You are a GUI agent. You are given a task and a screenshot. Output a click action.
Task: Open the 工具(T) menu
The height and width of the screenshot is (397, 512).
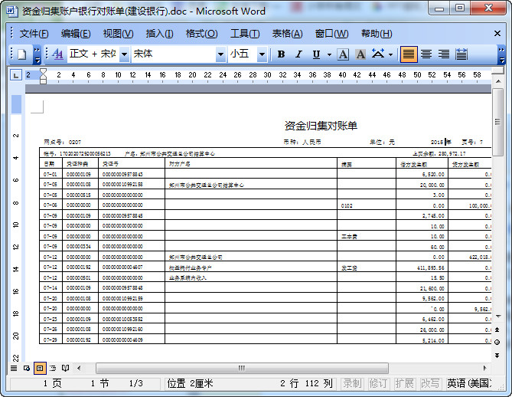tap(245, 34)
